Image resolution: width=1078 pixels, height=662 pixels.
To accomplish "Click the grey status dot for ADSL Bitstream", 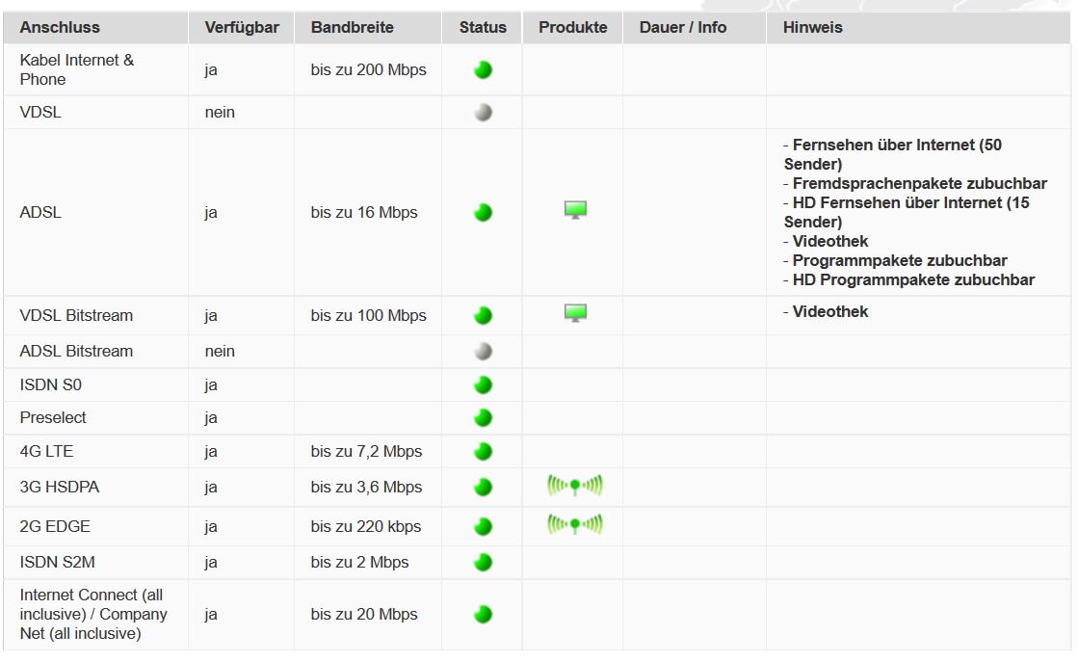I will point(484,352).
